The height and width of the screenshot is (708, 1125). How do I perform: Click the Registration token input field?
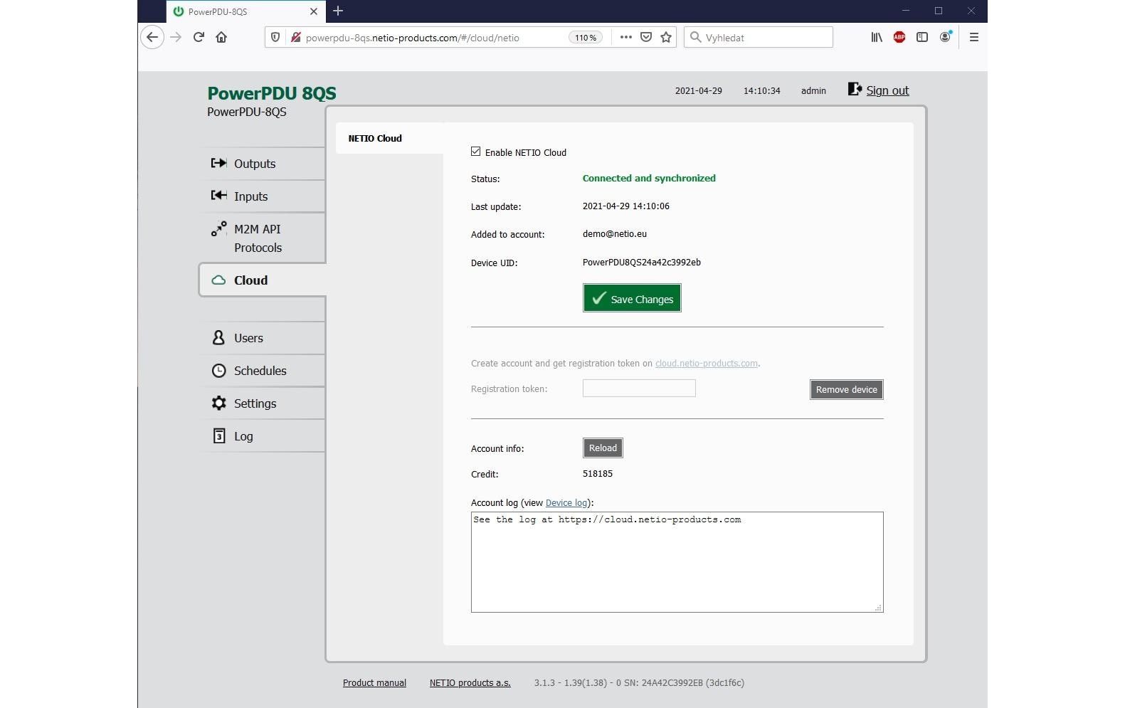tap(639, 388)
